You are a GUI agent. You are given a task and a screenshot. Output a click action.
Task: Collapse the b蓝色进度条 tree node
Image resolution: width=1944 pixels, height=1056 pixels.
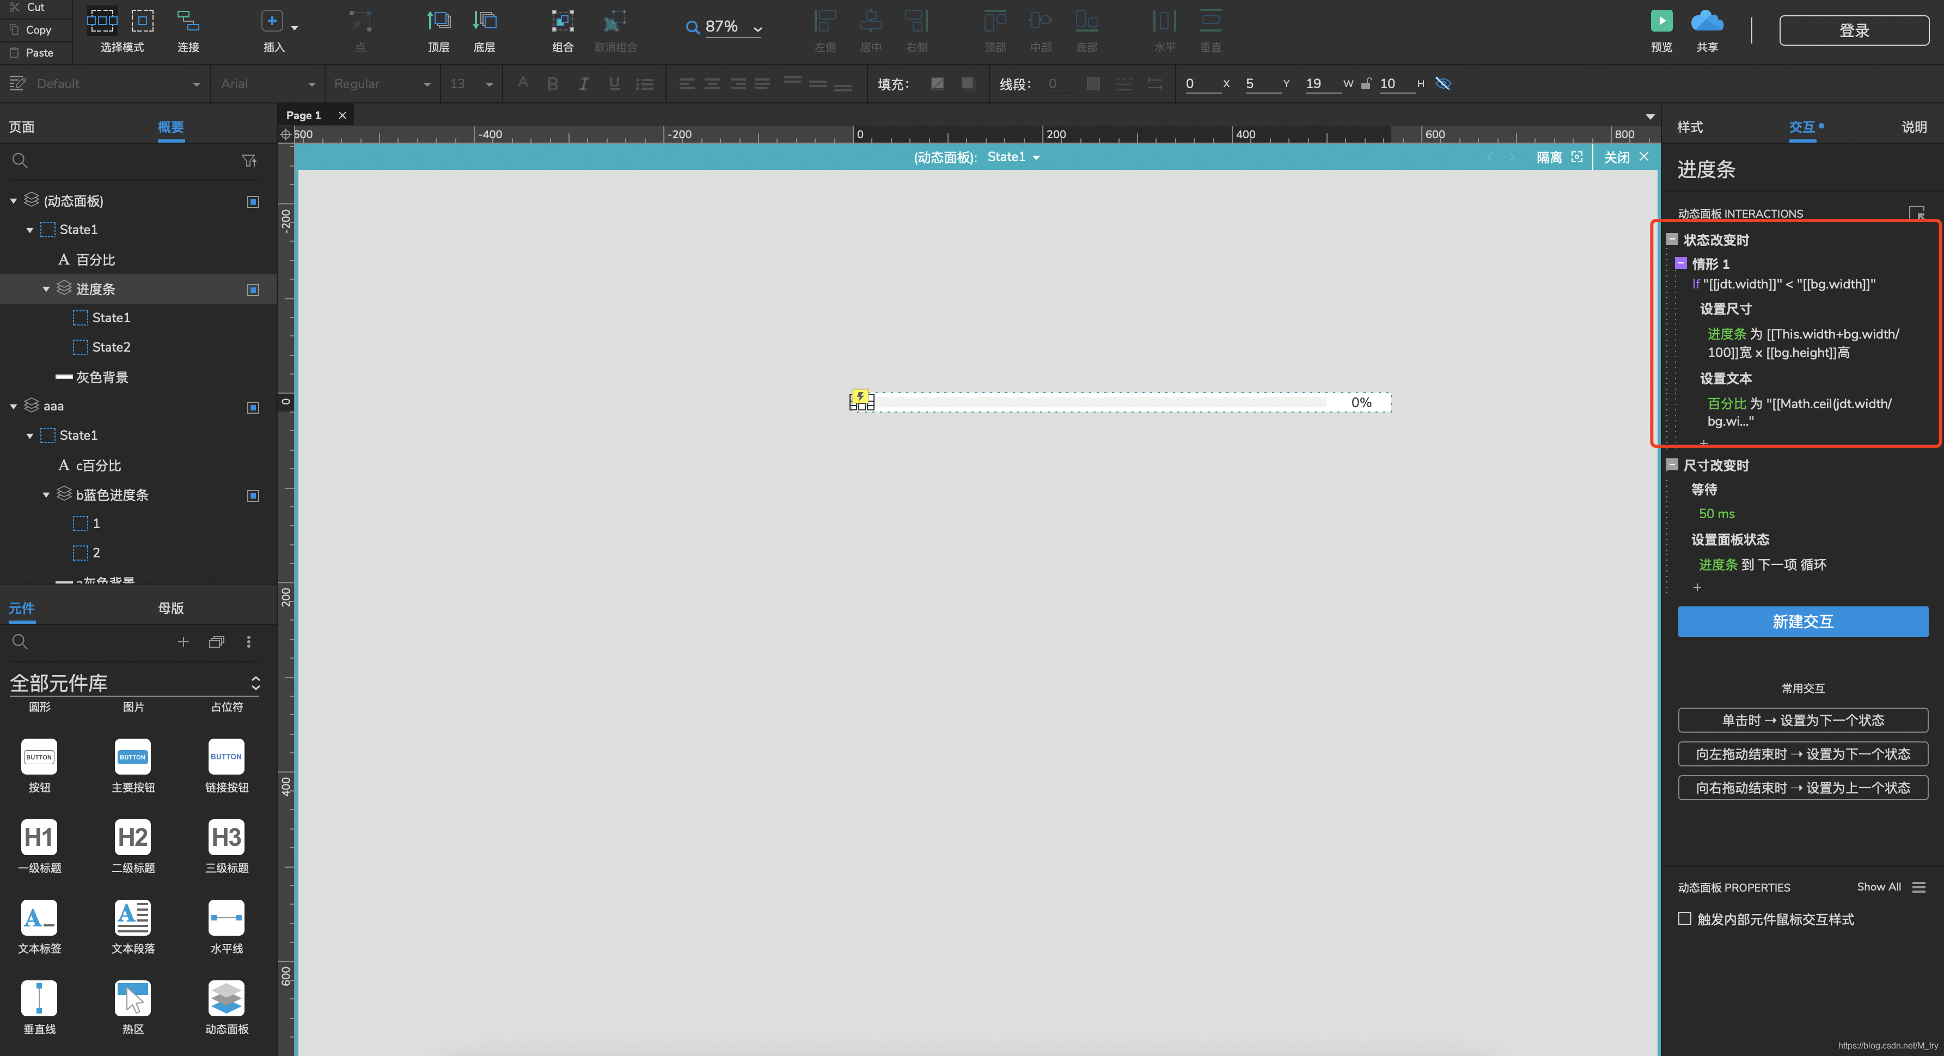pyautogui.click(x=46, y=495)
